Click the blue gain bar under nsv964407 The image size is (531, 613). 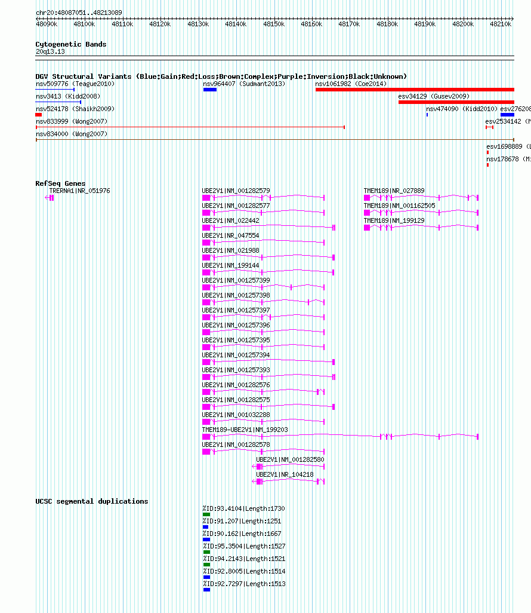[209, 90]
